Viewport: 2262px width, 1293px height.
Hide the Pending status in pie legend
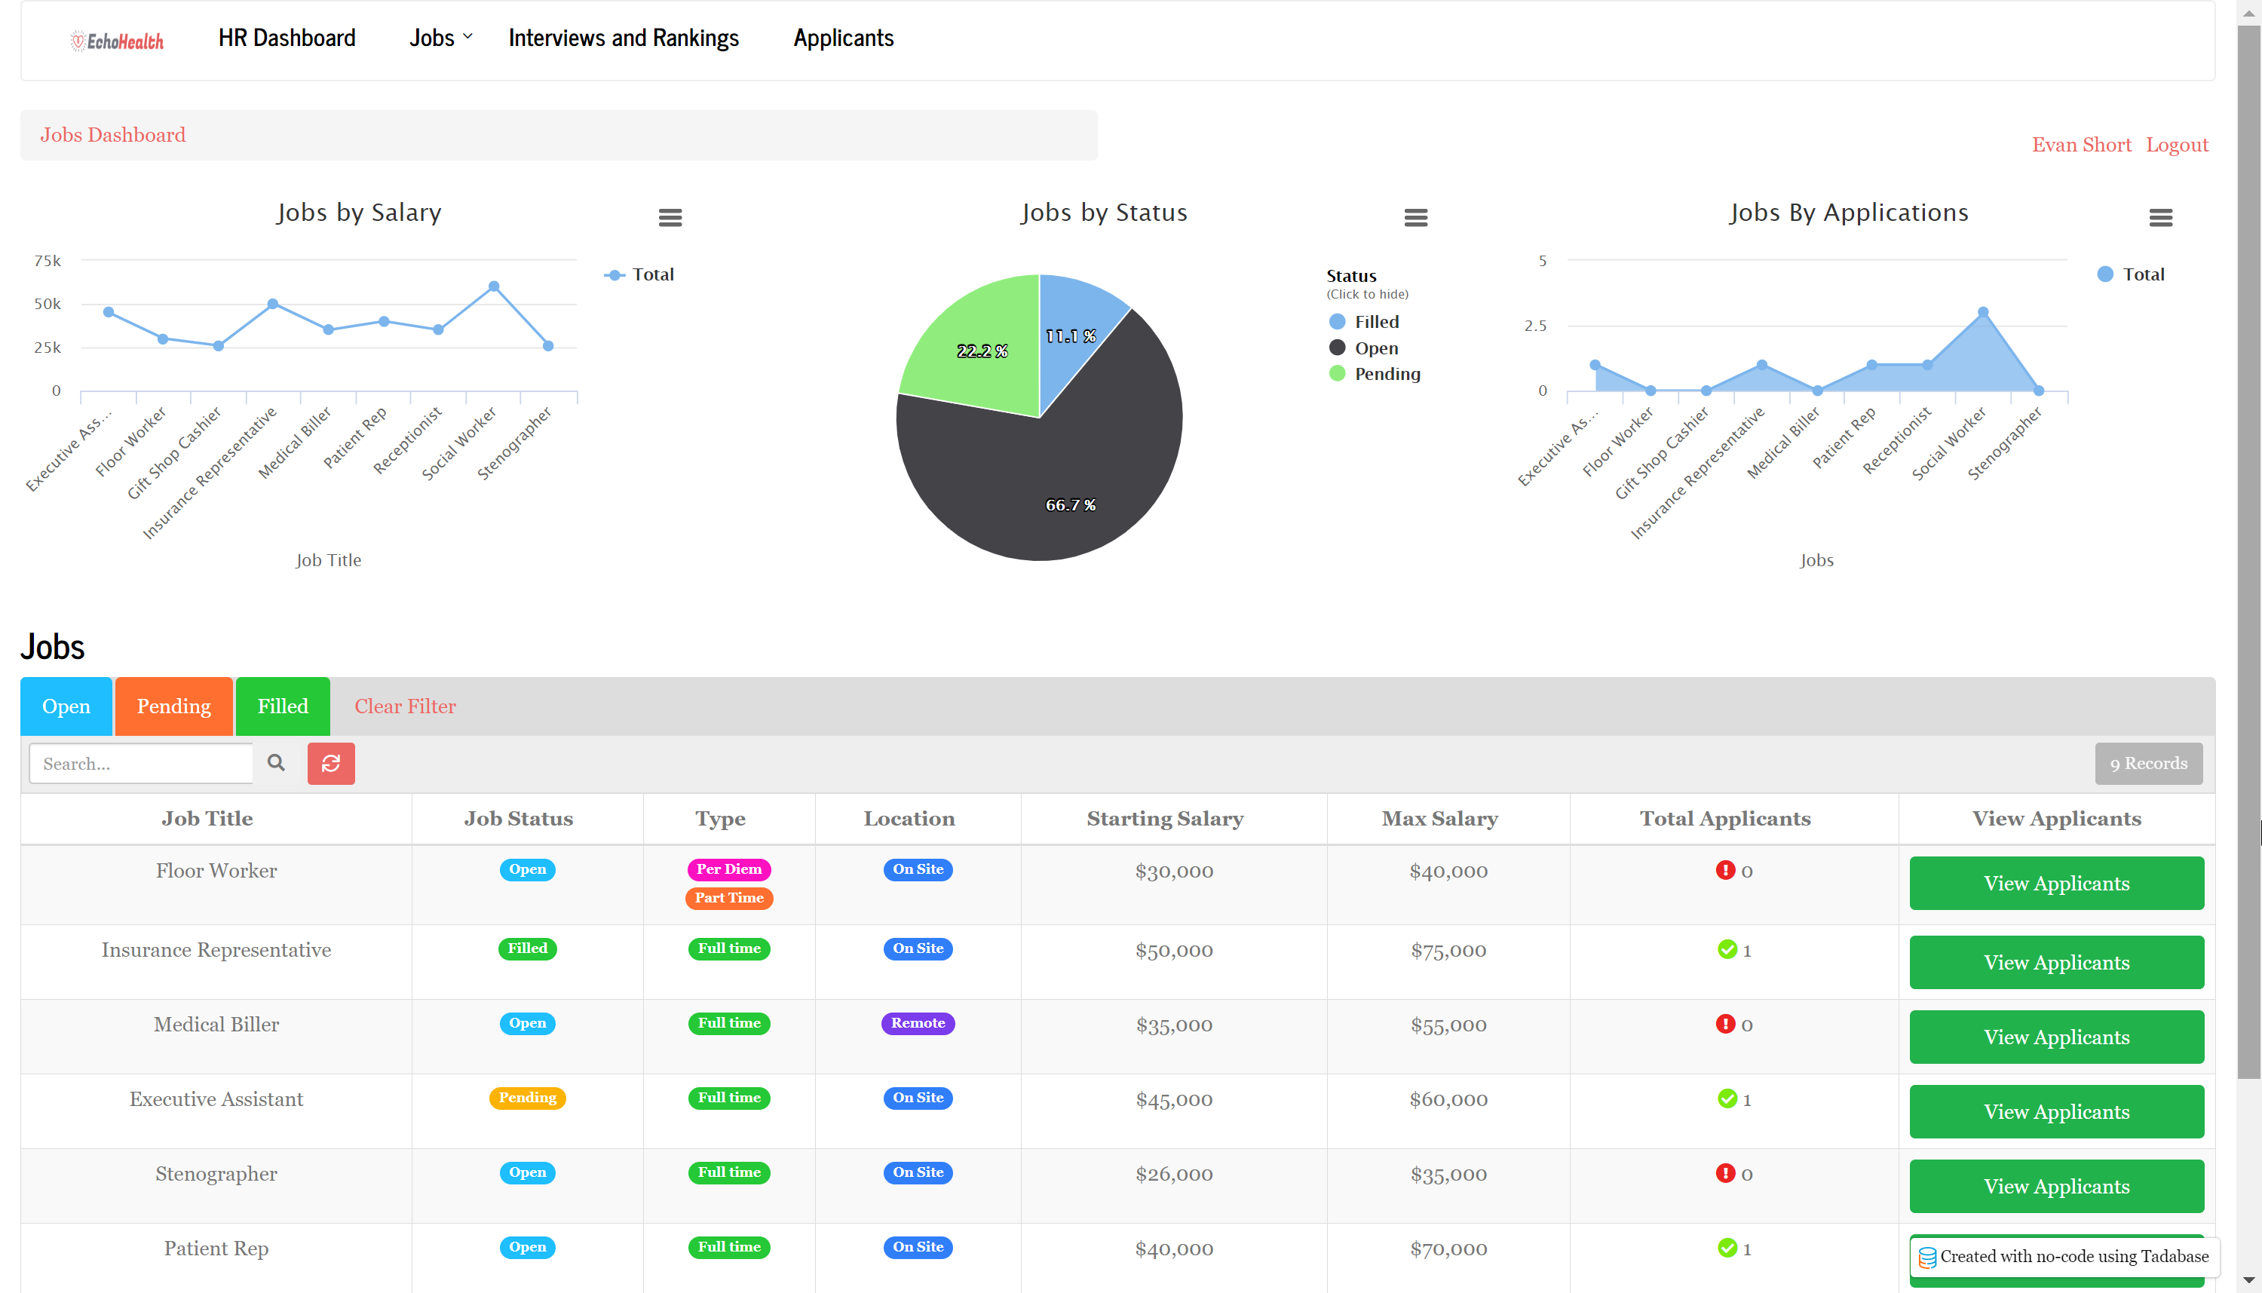(1375, 374)
